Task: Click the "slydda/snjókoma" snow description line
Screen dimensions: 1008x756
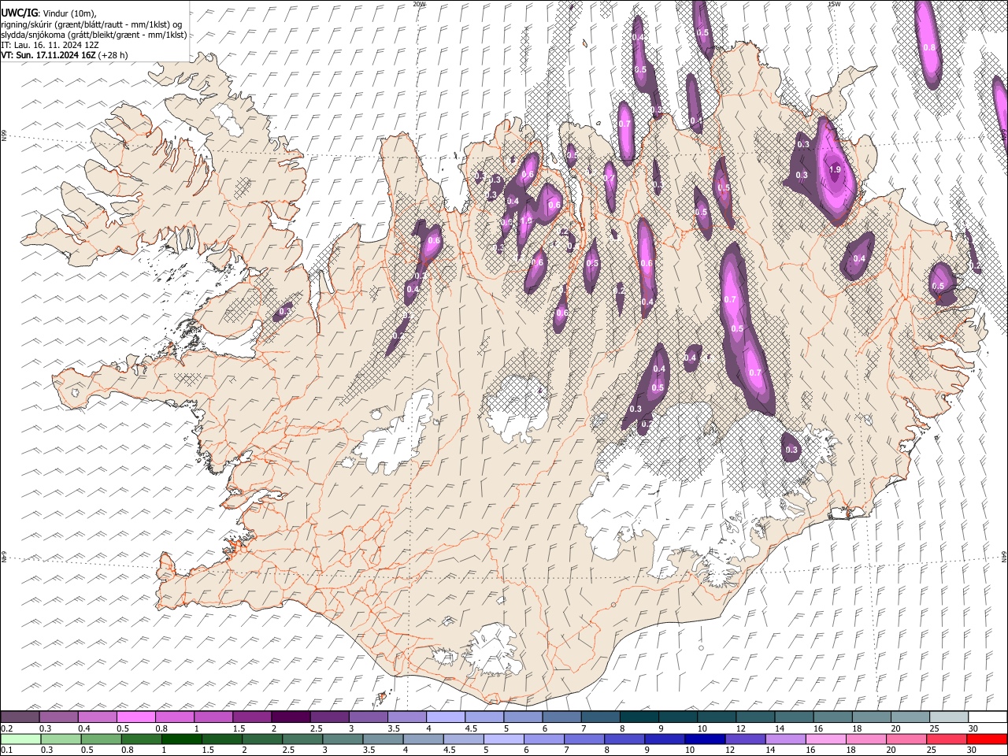Action: (x=94, y=35)
